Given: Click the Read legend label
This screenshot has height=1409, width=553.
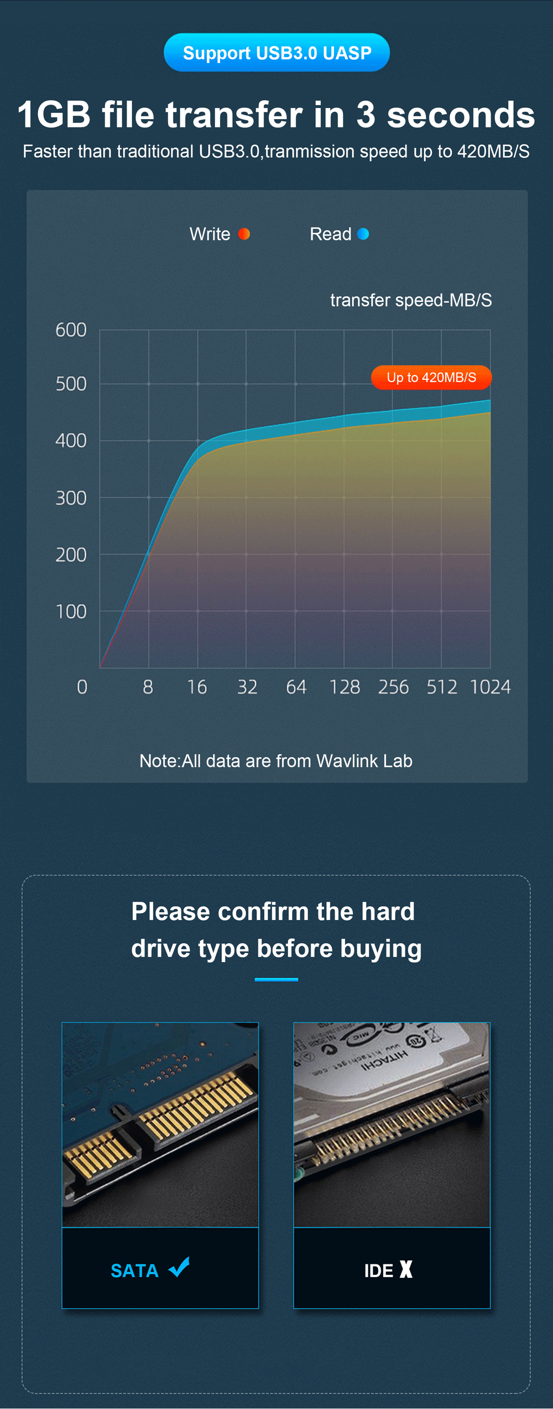Looking at the screenshot, I should point(330,234).
